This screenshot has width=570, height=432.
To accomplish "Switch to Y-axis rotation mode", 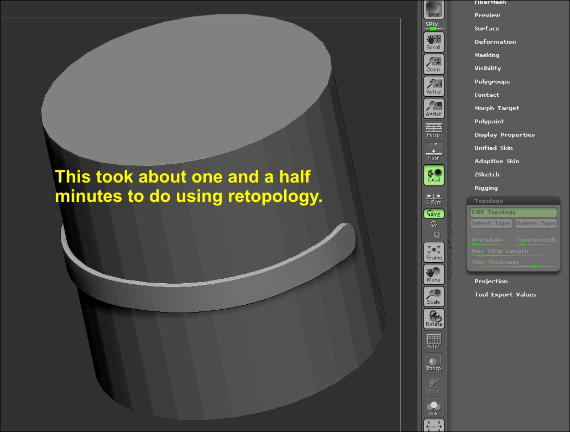I will pos(433,225).
